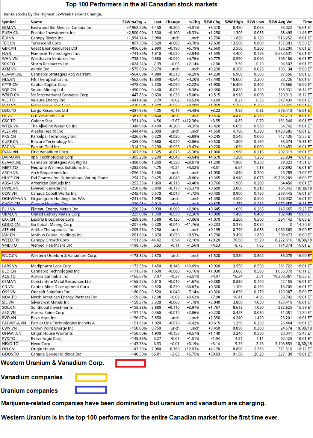Select Origin House Warrants name

pos(51,333)
